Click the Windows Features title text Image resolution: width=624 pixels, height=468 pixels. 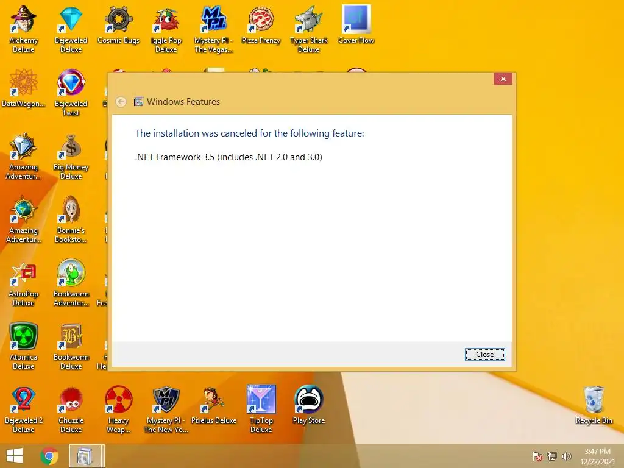pos(183,102)
